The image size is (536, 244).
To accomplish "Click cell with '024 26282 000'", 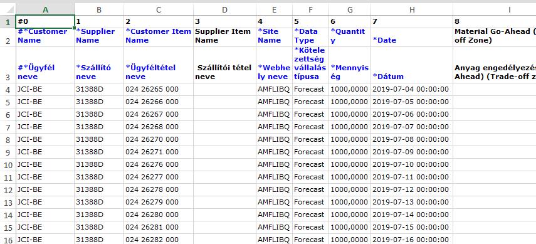I will coord(159,239).
